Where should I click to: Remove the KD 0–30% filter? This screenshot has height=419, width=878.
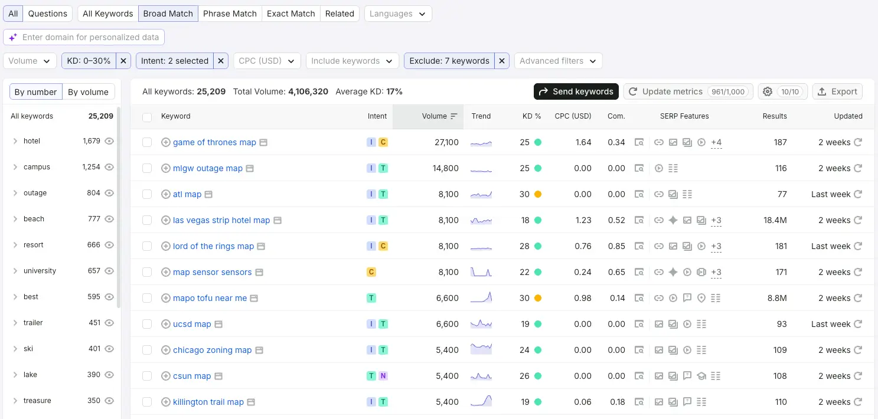123,61
